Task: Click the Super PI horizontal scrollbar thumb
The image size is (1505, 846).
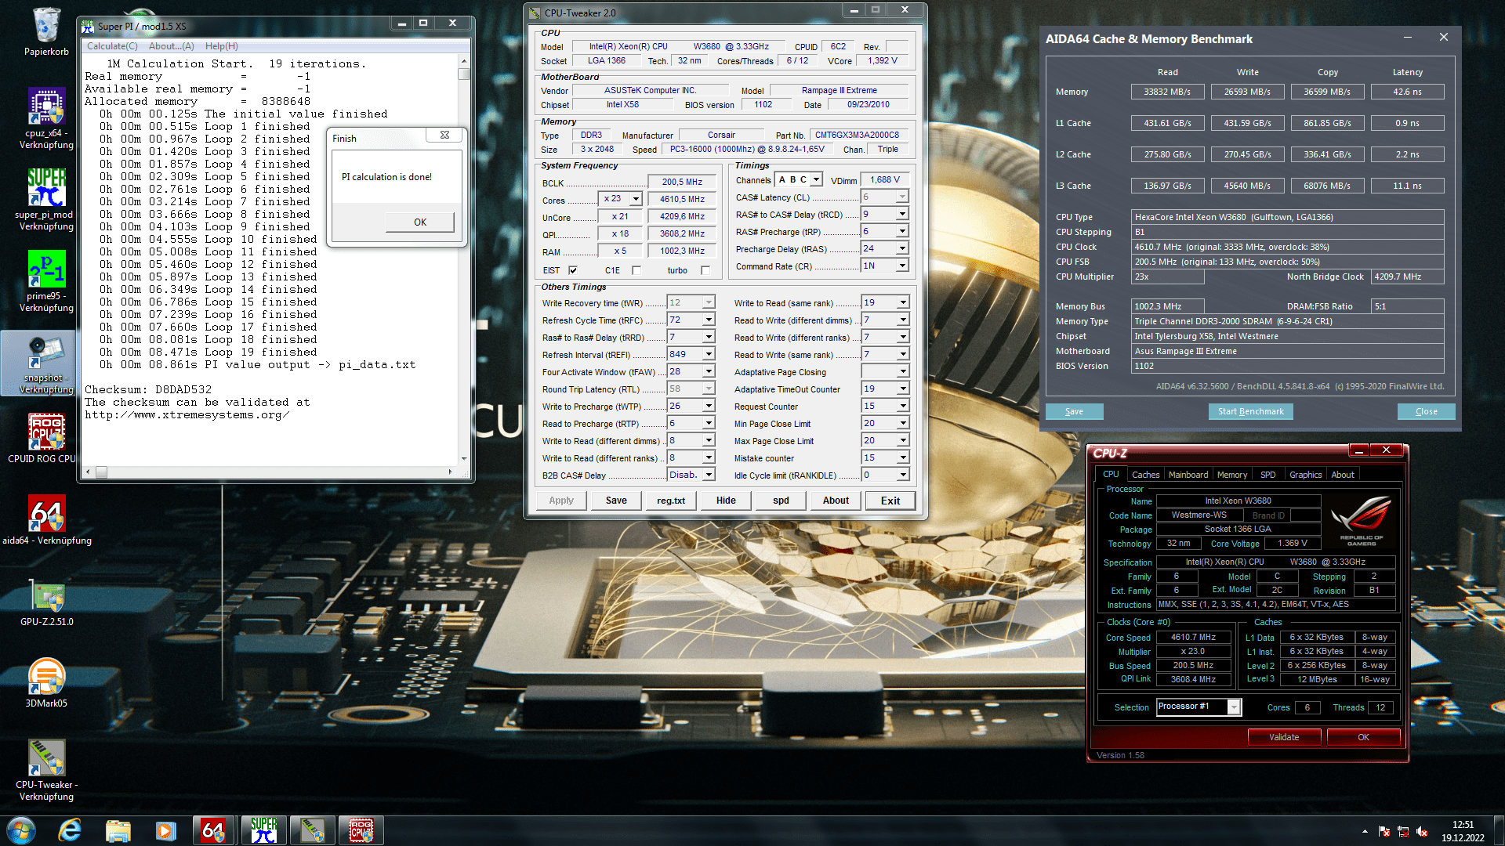Action: point(102,472)
